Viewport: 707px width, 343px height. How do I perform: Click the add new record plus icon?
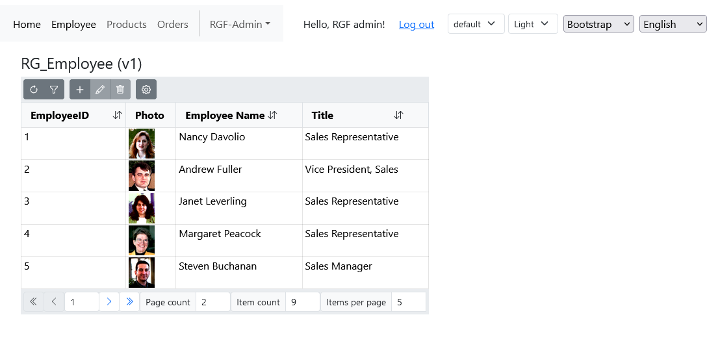pyautogui.click(x=80, y=90)
